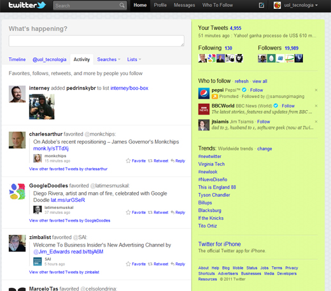View other favorited Tweets by GoogleDoodles
The image size is (331, 291).
point(69,220)
